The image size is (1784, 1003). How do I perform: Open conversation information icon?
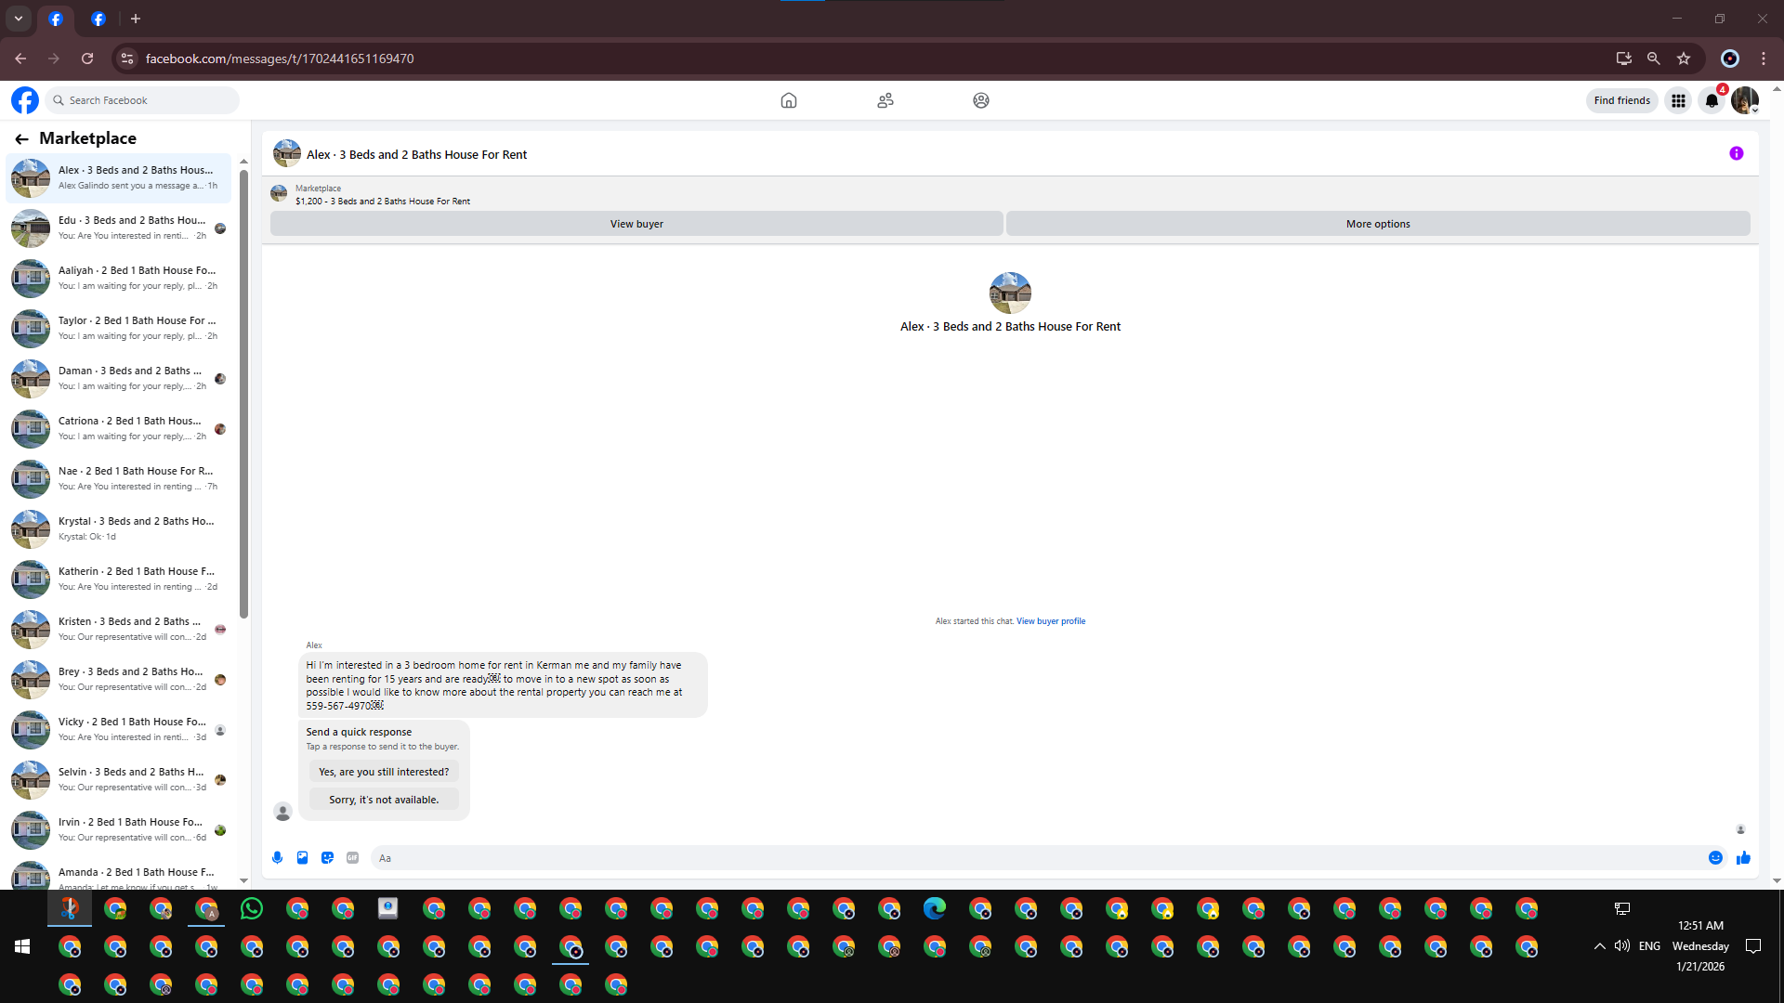click(x=1737, y=154)
